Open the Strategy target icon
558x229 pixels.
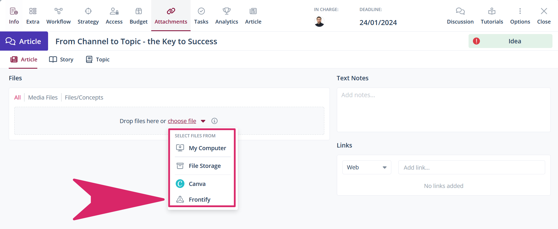pyautogui.click(x=88, y=11)
